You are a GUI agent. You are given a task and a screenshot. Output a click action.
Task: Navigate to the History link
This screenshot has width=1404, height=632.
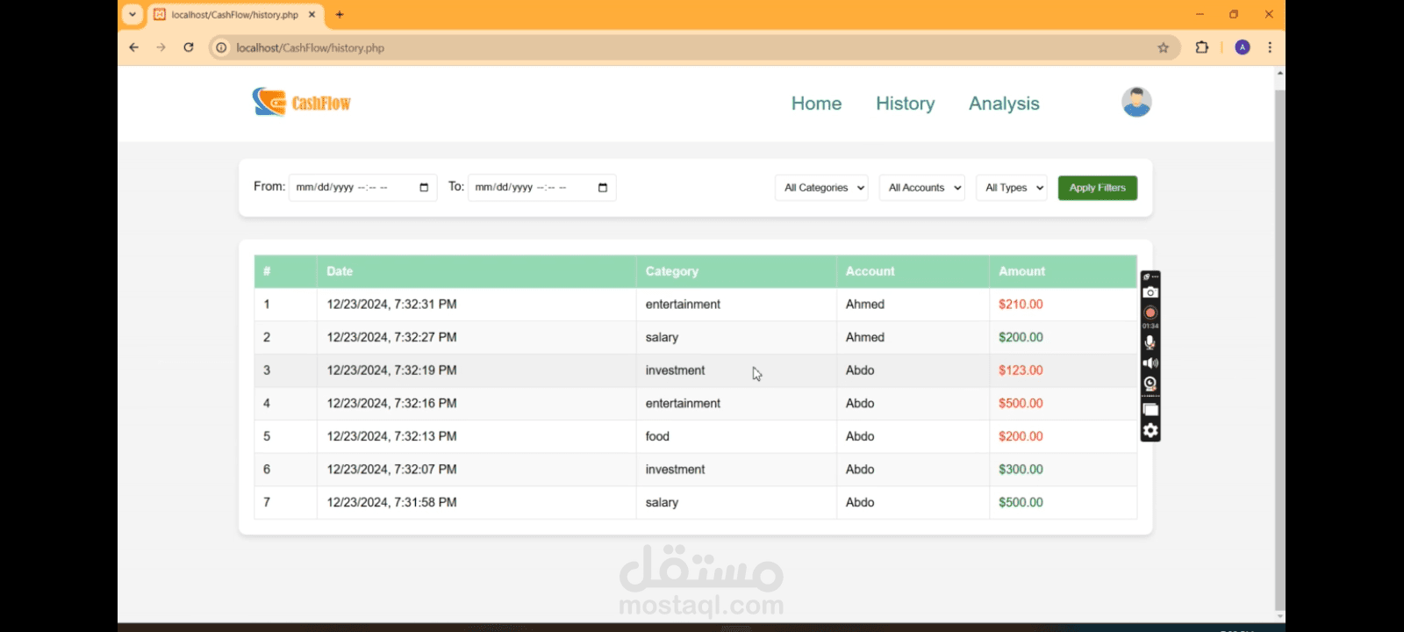tap(905, 104)
